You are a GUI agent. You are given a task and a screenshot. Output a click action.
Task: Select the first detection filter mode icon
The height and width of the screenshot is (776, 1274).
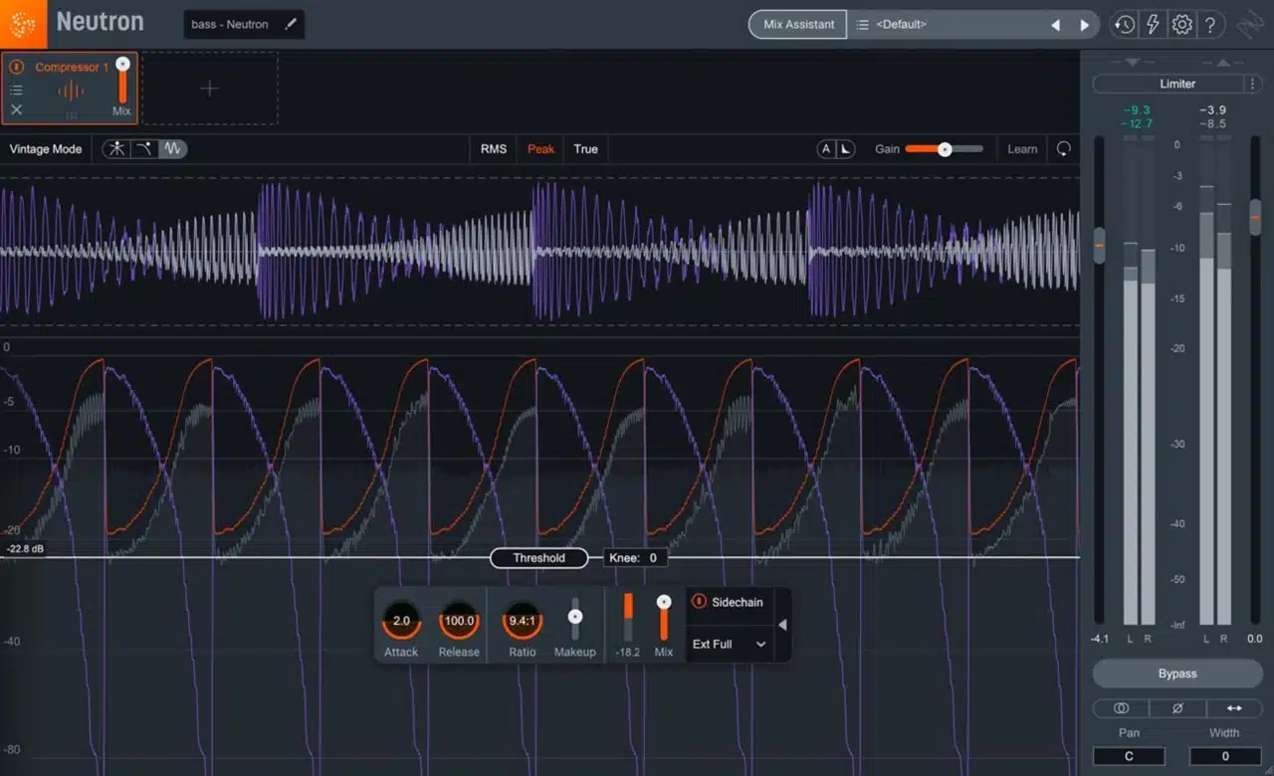117,149
